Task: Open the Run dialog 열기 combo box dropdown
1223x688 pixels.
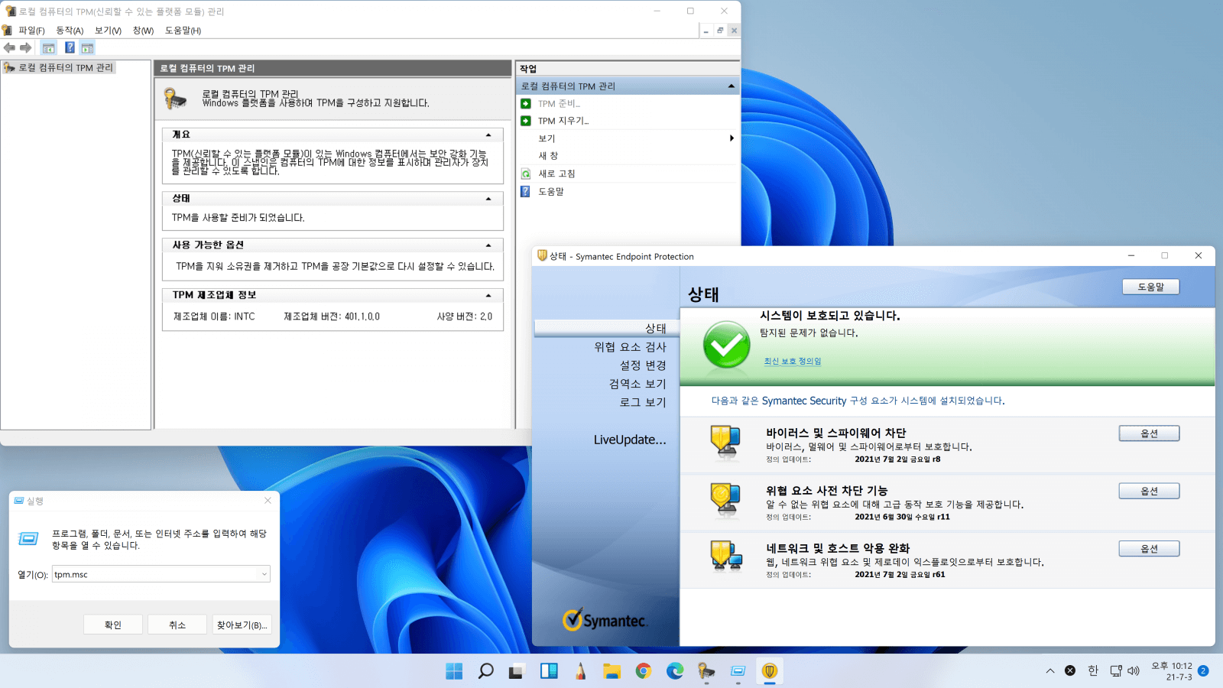Action: pyautogui.click(x=264, y=574)
